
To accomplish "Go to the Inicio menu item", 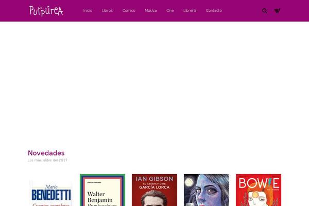I will coord(88,11).
